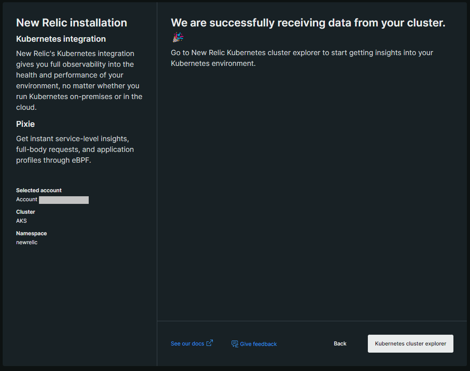The width and height of the screenshot is (470, 371).
Task: Click the Kubernetes integration subheading
Action: [x=61, y=39]
